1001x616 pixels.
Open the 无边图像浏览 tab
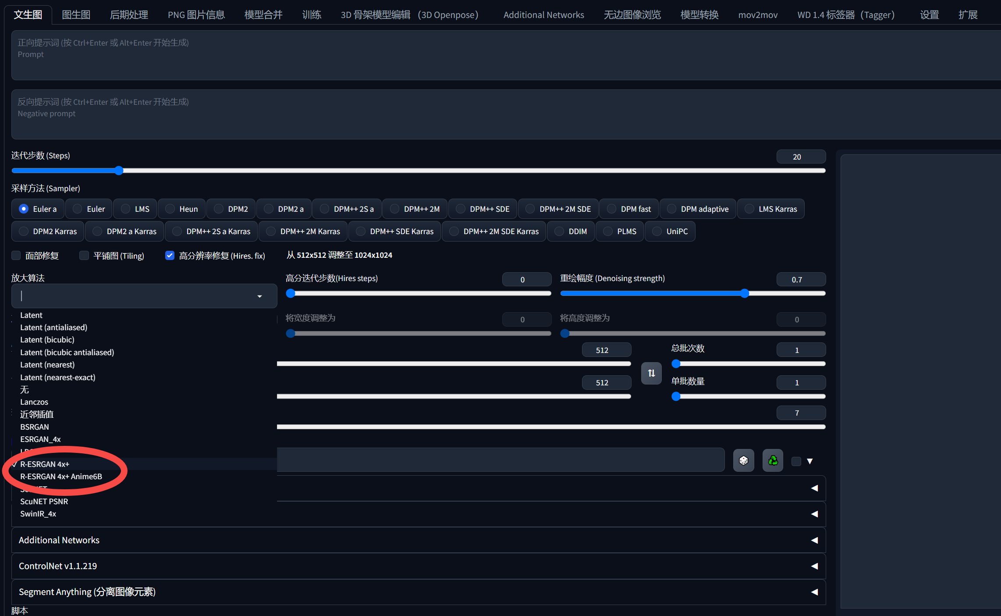632,15
